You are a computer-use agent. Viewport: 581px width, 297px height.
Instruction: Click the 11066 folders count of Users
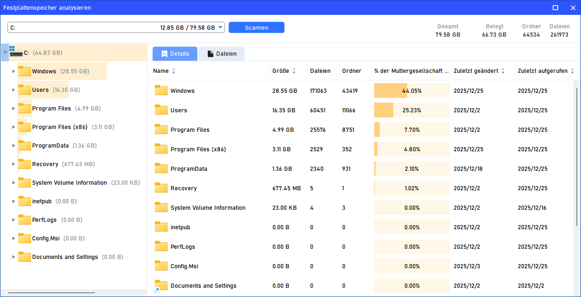(x=349, y=110)
